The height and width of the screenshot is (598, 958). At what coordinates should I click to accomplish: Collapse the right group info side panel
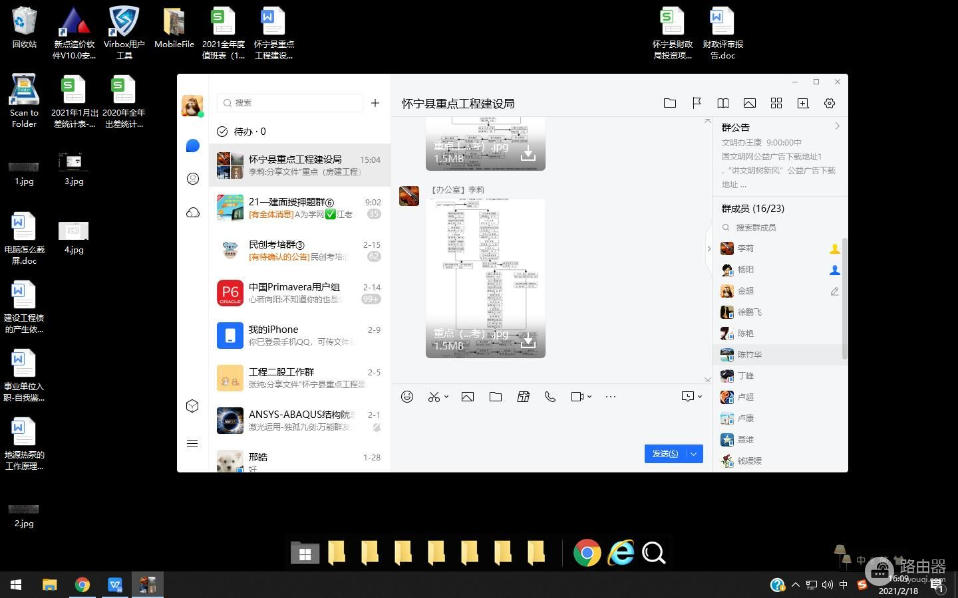pyautogui.click(x=709, y=249)
